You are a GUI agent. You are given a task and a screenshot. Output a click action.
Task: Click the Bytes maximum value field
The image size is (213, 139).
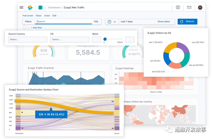point(130,39)
